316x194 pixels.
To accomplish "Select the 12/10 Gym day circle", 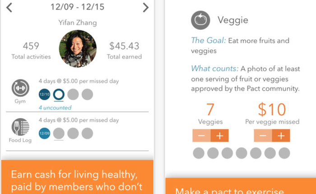I will [x=45, y=94].
